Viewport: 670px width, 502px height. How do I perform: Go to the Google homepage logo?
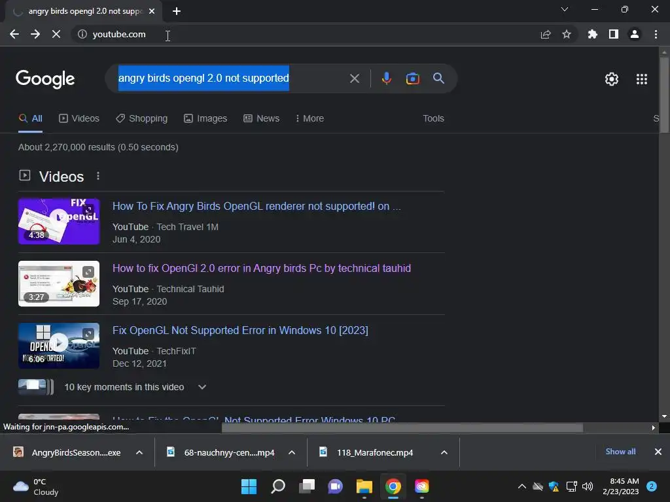point(45,79)
